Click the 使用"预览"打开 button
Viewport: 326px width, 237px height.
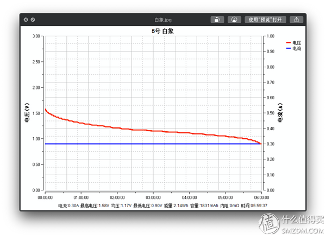click(265, 20)
